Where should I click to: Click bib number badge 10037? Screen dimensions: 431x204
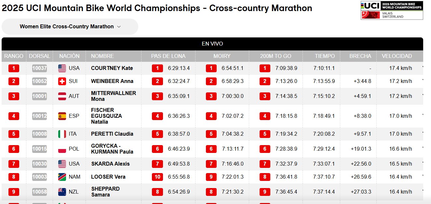(39, 68)
